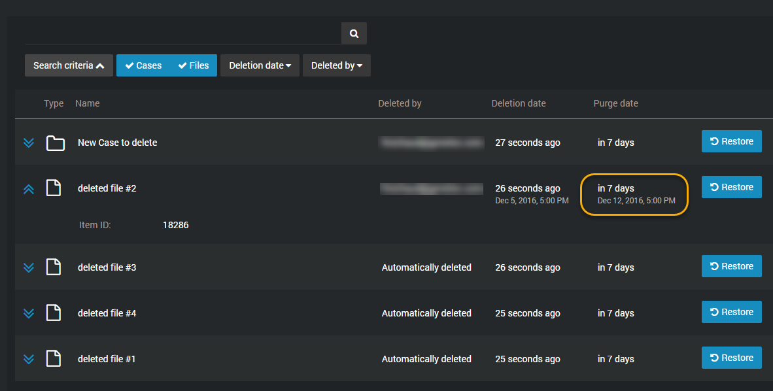Viewport: 773px width, 391px height.
Task: Click 'Dec 12, 2016, 5:00 PM' purge timestamp
Action: point(636,201)
